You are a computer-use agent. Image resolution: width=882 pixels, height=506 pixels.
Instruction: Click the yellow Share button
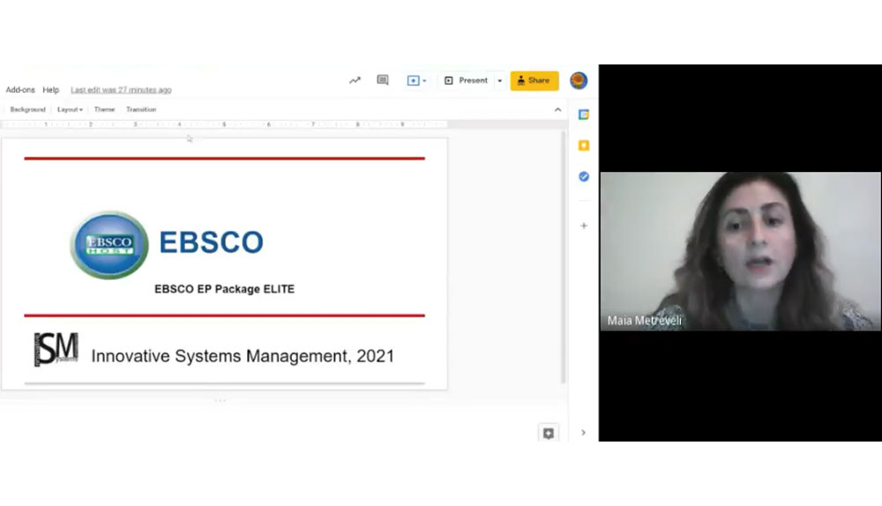pos(534,80)
